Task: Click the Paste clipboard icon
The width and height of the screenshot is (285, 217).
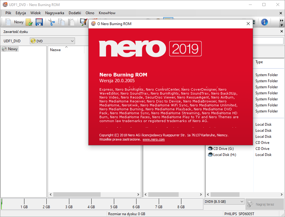Action: [x=71, y=22]
